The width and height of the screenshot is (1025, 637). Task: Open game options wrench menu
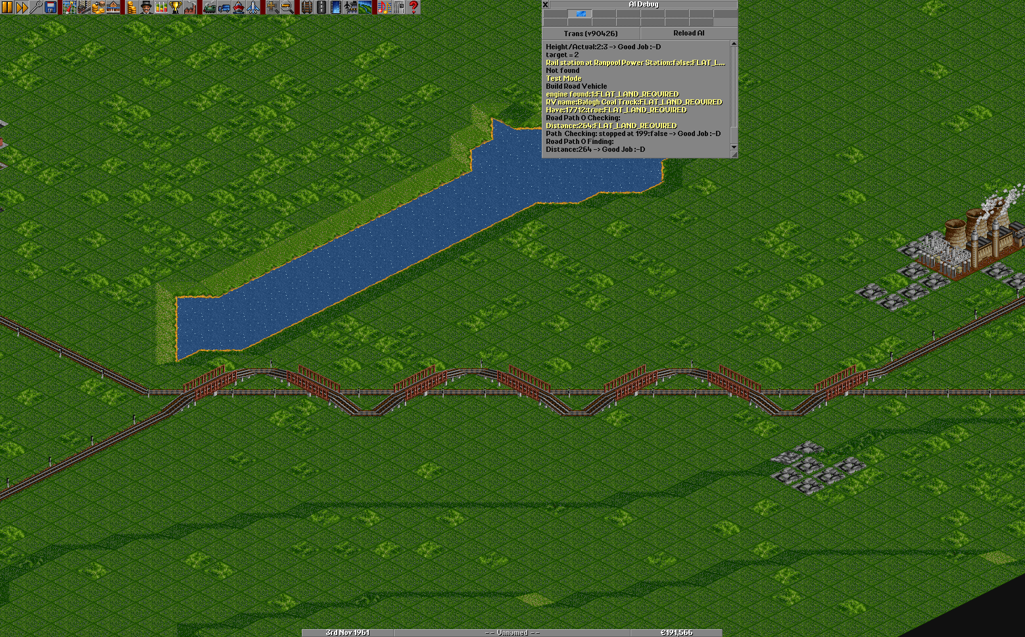36,7
